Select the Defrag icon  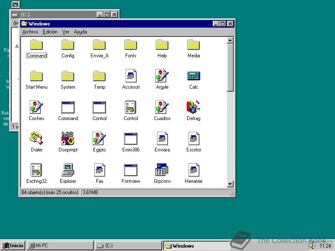193,107
